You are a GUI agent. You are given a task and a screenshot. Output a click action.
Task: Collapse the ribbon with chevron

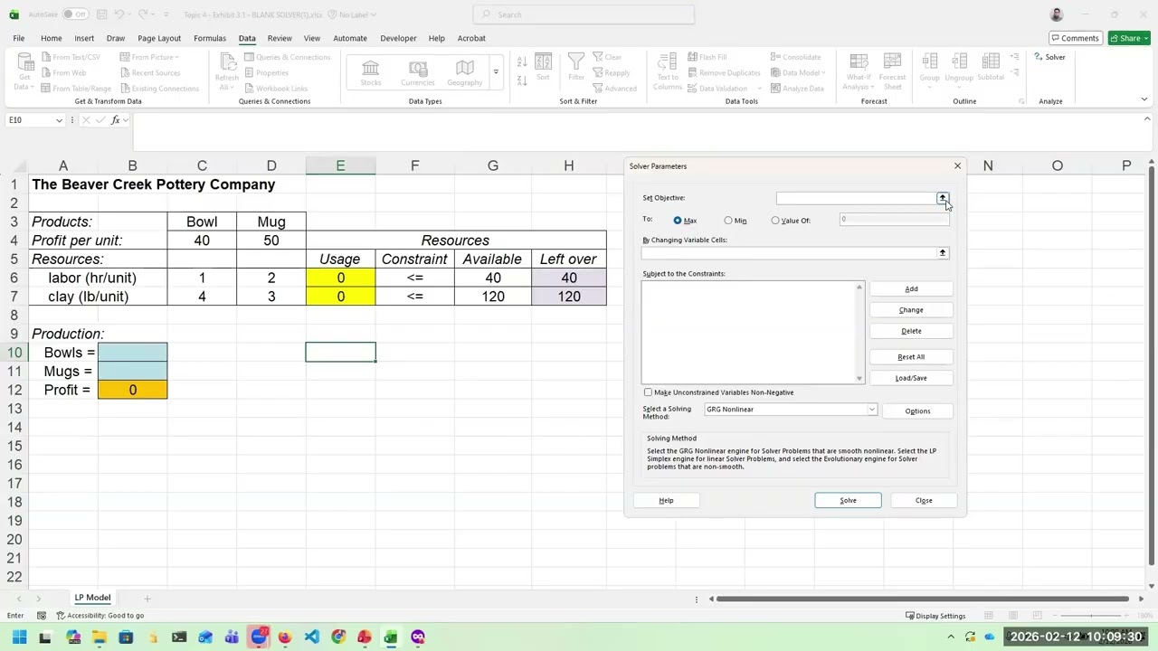coord(1144,99)
